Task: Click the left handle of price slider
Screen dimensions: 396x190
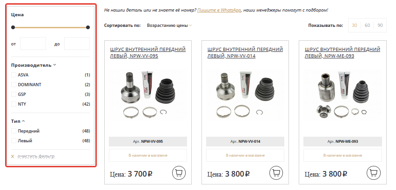Action: pos(13,27)
